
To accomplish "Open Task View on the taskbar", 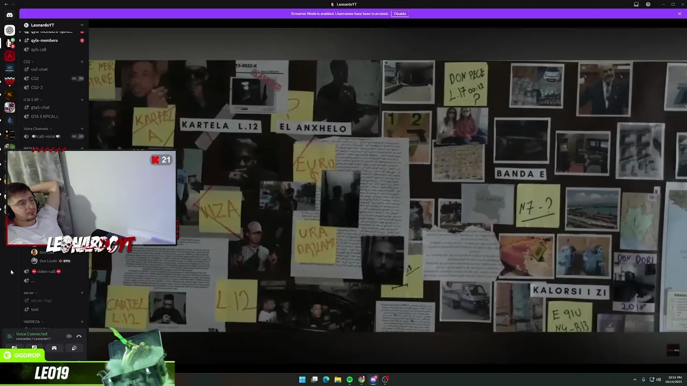I will click(x=315, y=380).
